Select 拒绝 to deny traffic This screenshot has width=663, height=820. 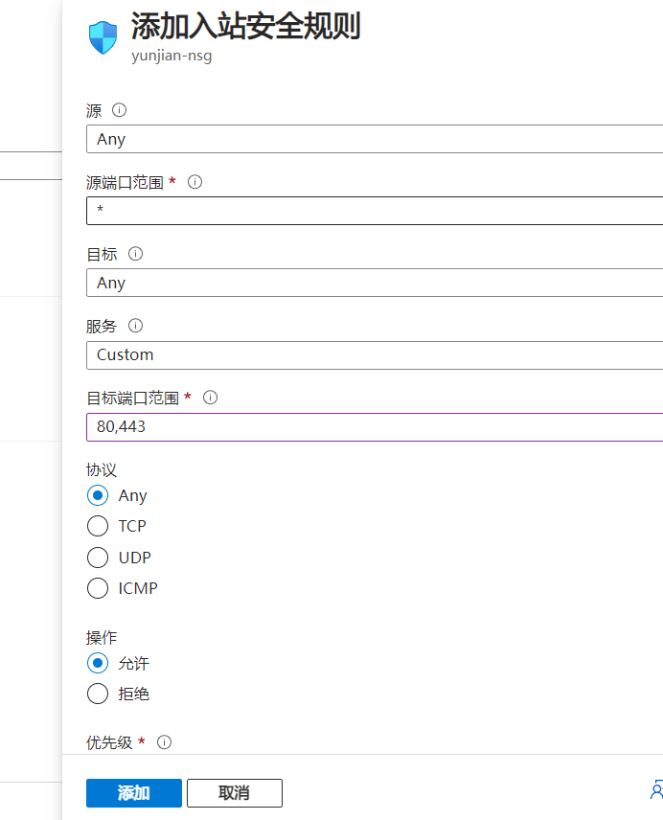[98, 694]
